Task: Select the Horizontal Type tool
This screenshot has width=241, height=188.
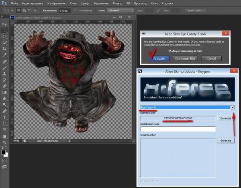Action: 5,117
